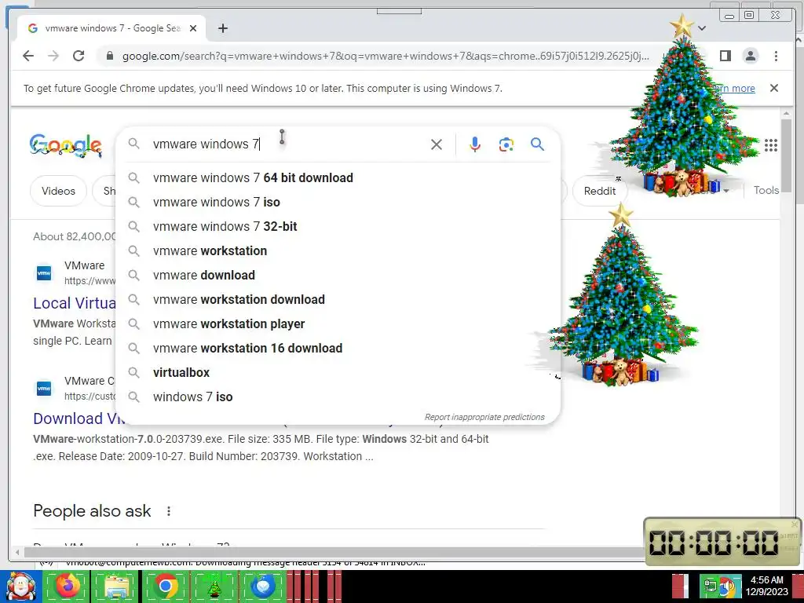Screen dimensions: 804x603
Task: Reload the current page
Action: pyautogui.click(x=79, y=56)
